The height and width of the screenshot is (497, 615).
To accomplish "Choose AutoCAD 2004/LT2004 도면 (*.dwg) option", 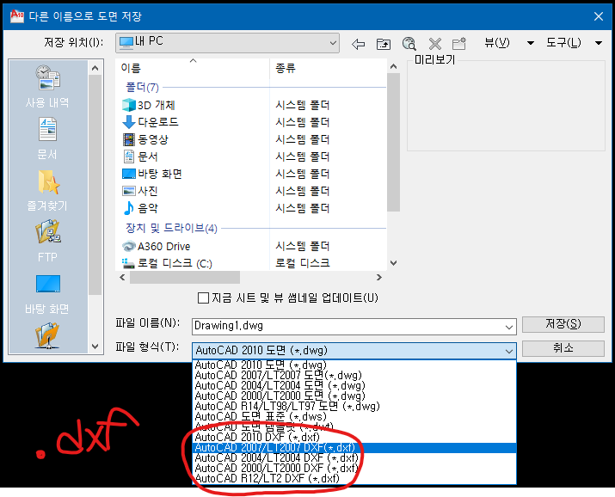I will click(354, 386).
